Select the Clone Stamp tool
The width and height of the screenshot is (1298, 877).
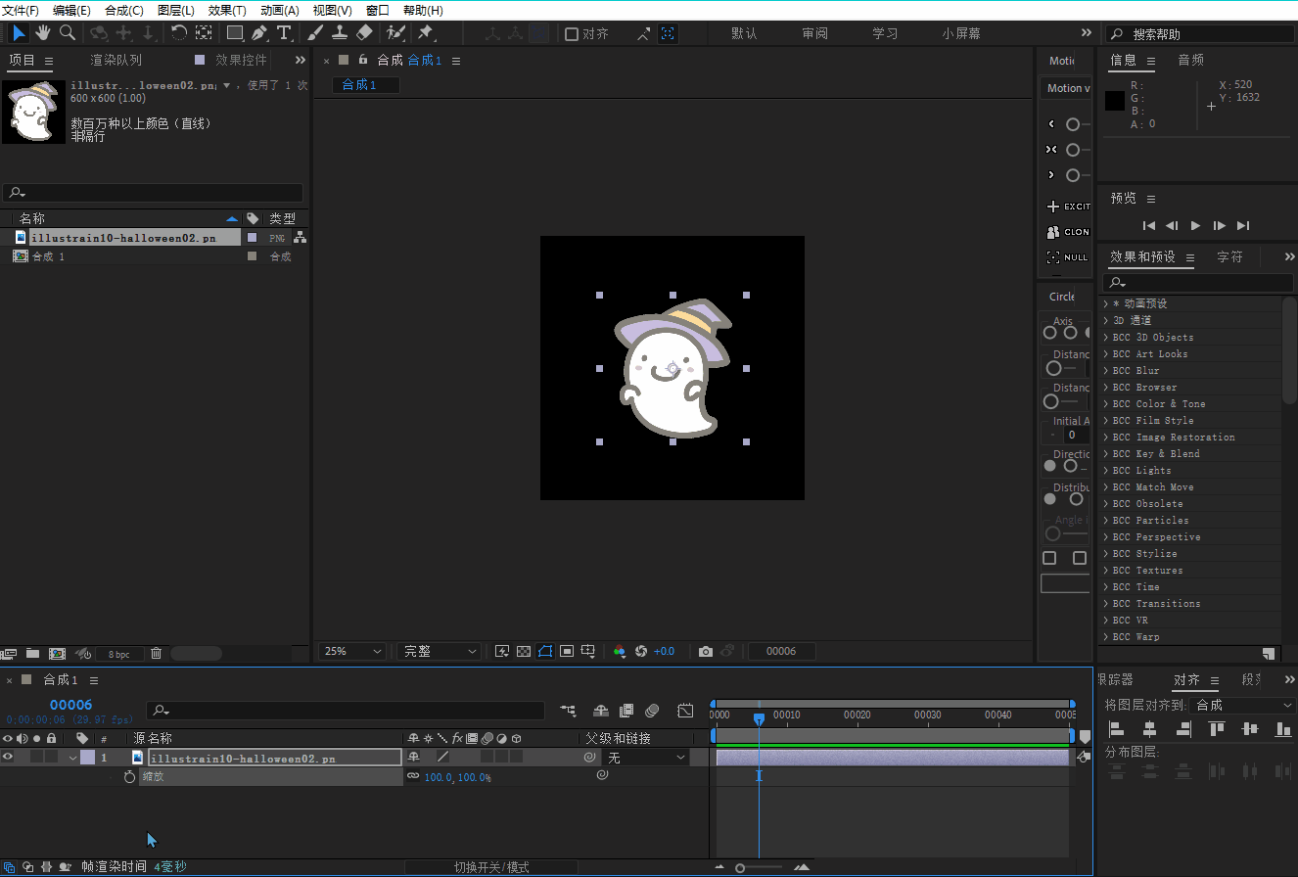coord(340,33)
